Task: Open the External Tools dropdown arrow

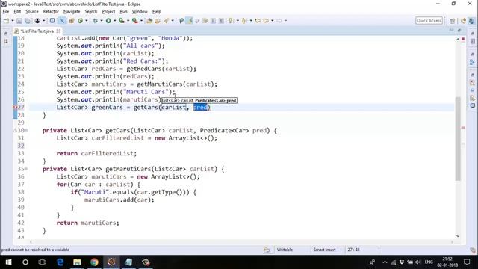Action: [x=141, y=21]
